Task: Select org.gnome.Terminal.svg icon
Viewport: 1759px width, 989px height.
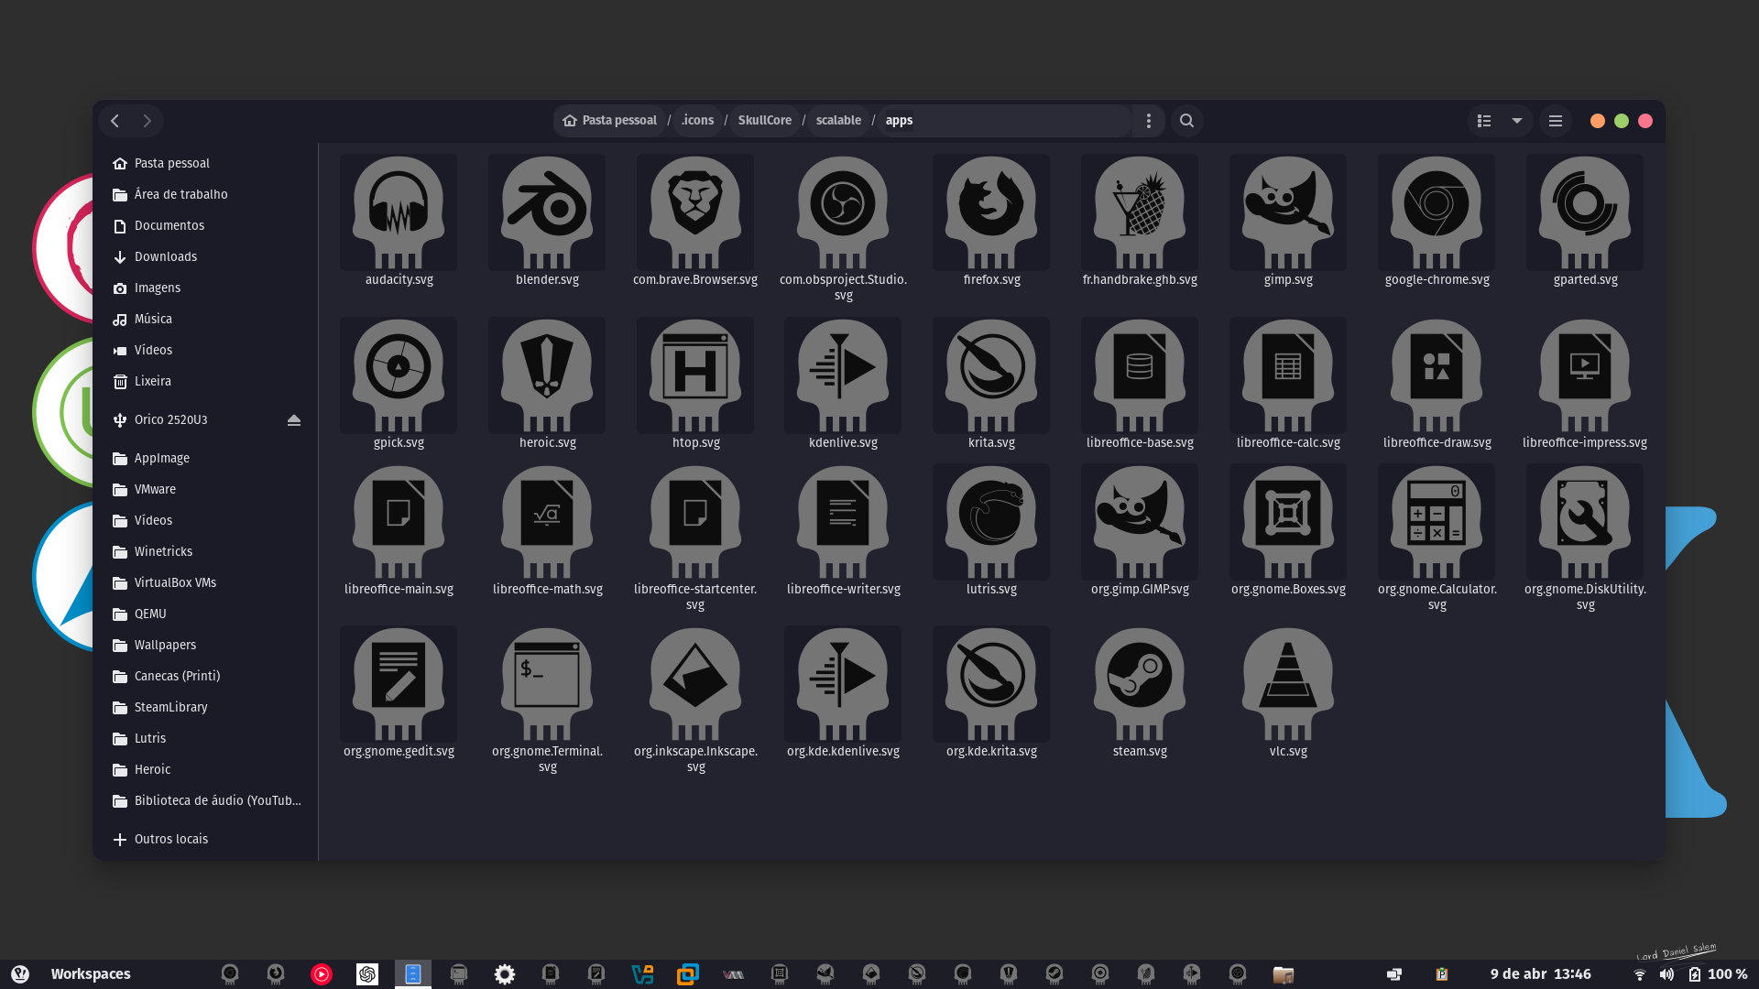Action: click(547, 684)
